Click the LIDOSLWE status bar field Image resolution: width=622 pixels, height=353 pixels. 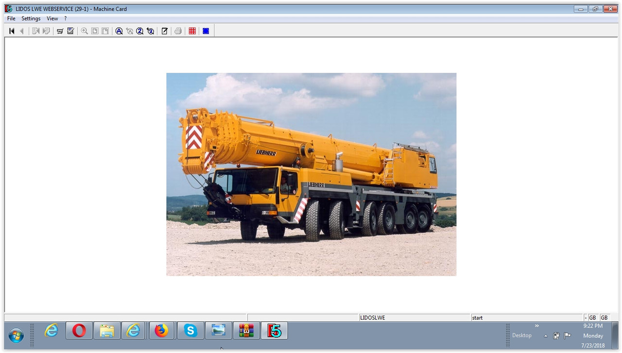[415, 318]
